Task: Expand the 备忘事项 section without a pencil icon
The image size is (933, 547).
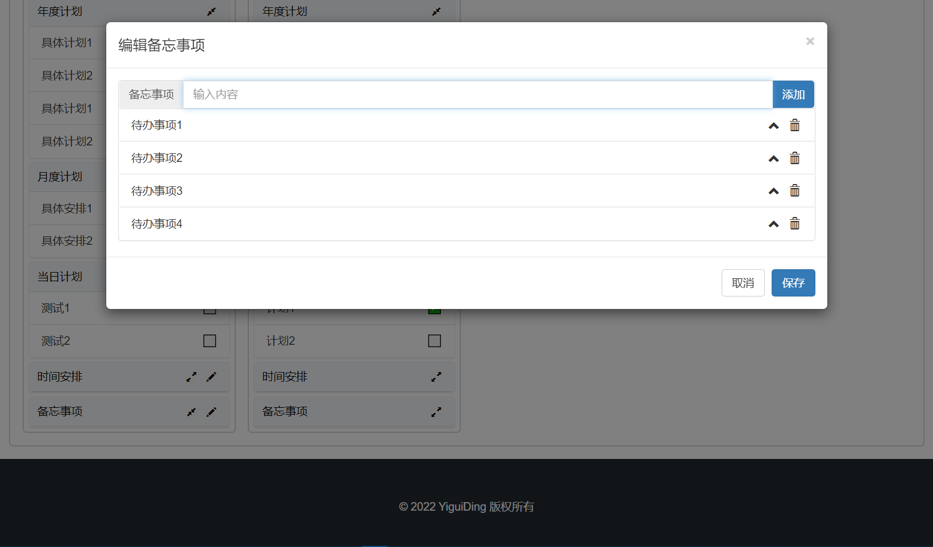Action: 436,412
